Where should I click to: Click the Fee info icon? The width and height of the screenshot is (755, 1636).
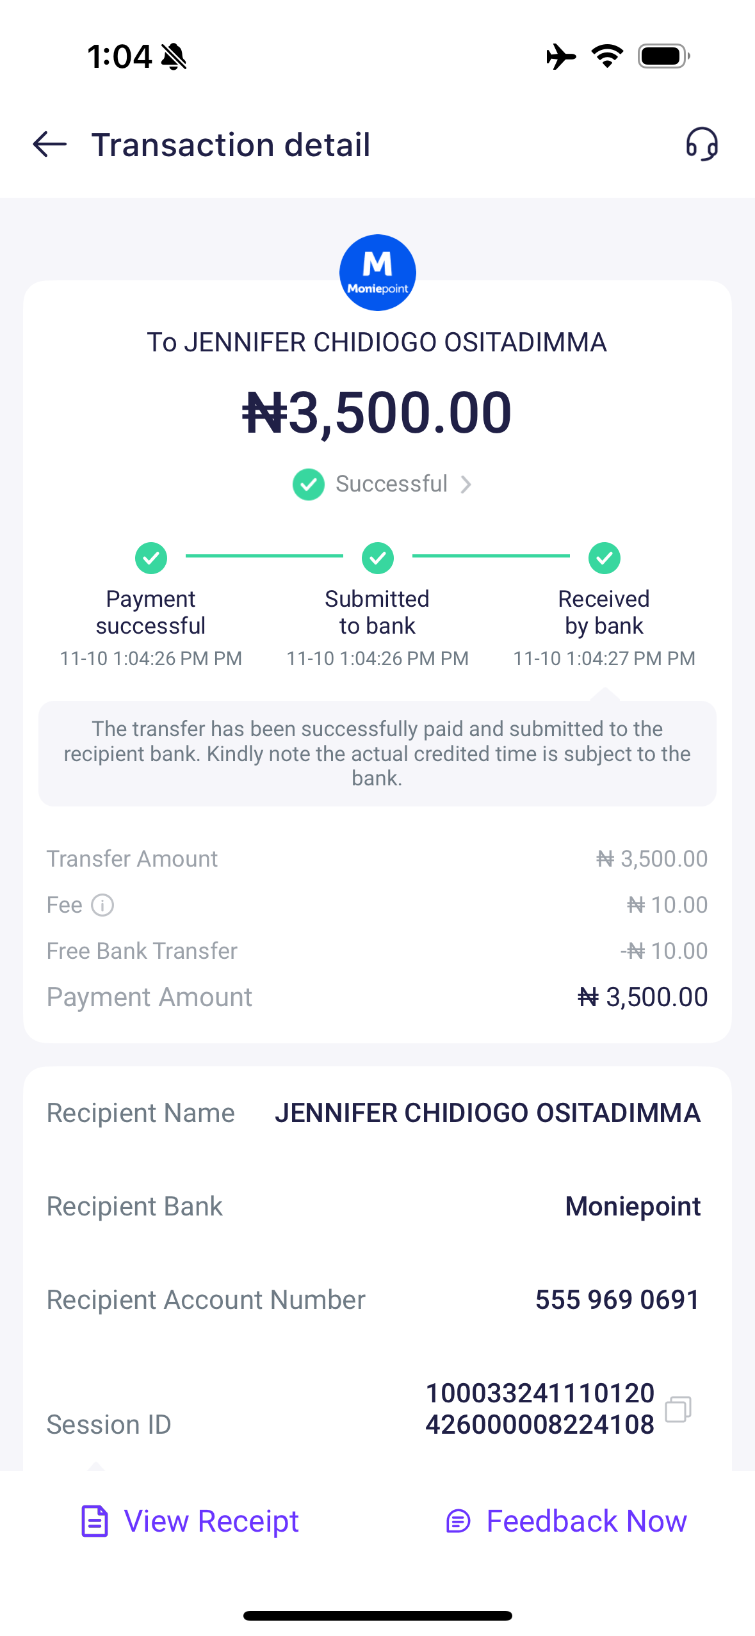pyautogui.click(x=102, y=905)
